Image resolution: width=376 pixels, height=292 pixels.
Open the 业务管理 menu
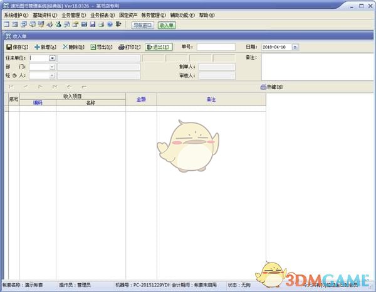click(74, 15)
